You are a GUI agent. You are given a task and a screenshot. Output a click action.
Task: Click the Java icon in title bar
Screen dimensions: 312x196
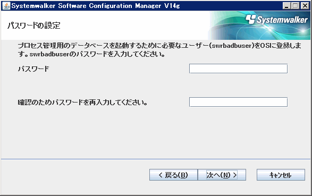click(x=6, y=6)
